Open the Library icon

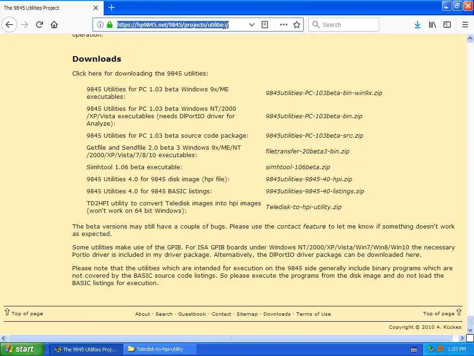(x=432, y=25)
